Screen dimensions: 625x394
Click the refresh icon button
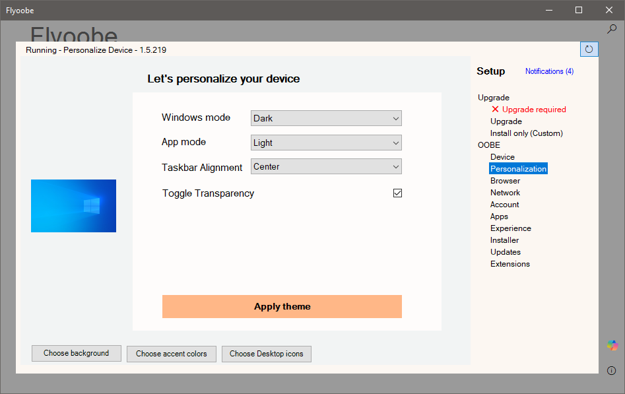pyautogui.click(x=589, y=49)
